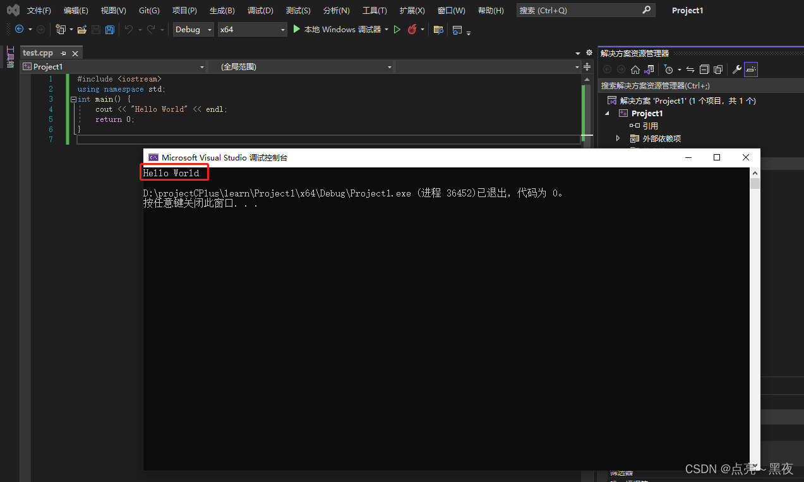Select the test.cpp editor tab
This screenshot has height=482, width=804.
(x=38, y=53)
